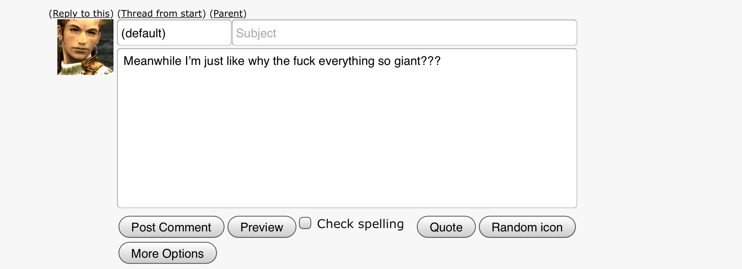Screen dimensions: 742x269
Task: Click the word everything in comment text
Action: pos(347,61)
